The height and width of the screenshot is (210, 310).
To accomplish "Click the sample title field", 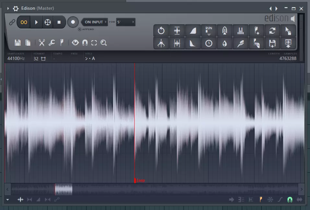I will click(x=90, y=58).
